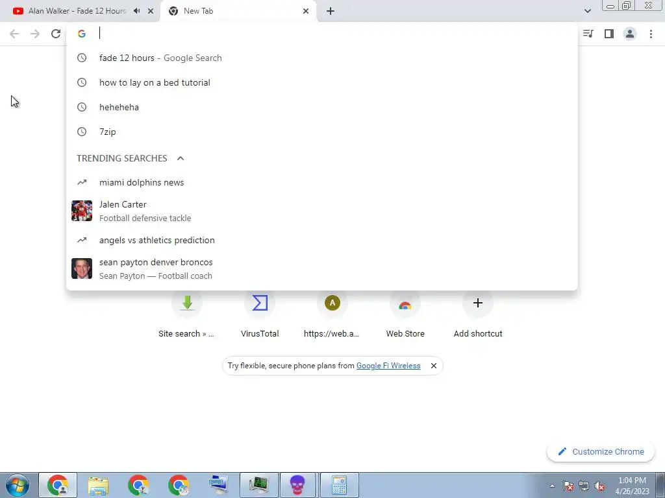Open the VirusTotal shortcut

(x=260, y=316)
